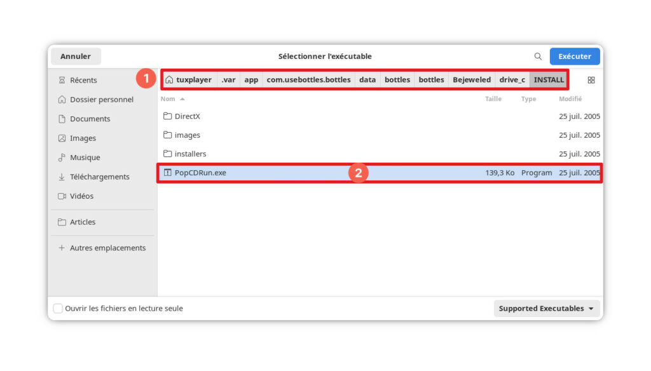The height and width of the screenshot is (371, 651).
Task: Jump to Bejeweled path segment
Action: coord(471,80)
